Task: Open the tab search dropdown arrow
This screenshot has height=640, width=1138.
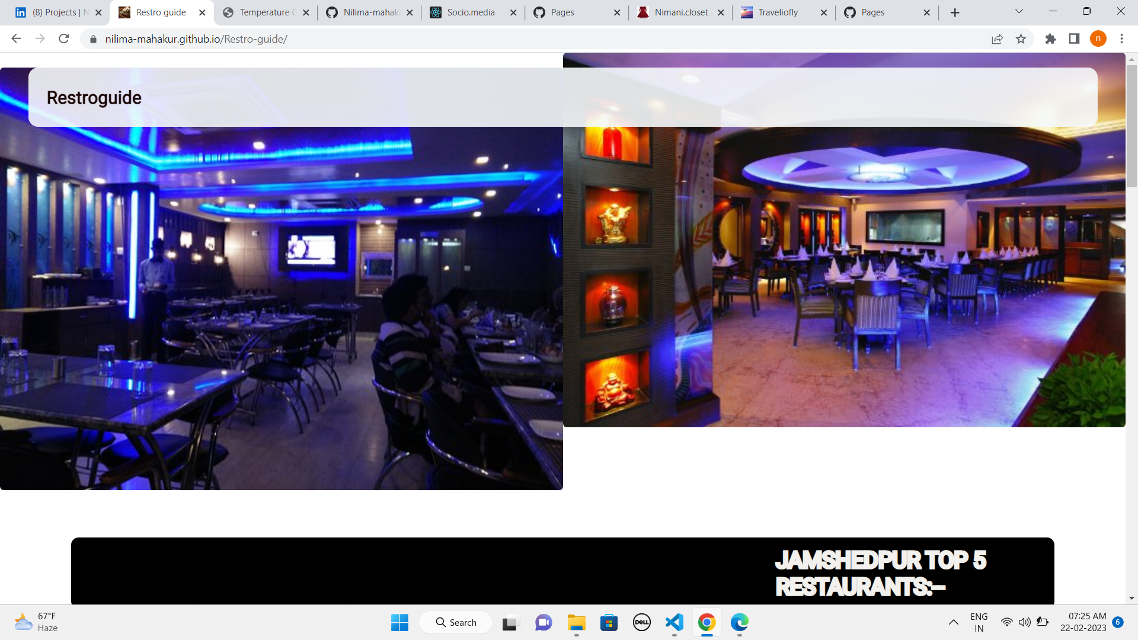Action: coord(1019,11)
